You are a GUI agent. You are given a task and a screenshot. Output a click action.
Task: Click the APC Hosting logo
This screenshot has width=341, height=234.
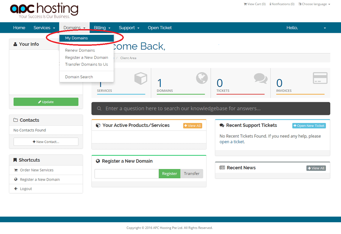[44, 11]
